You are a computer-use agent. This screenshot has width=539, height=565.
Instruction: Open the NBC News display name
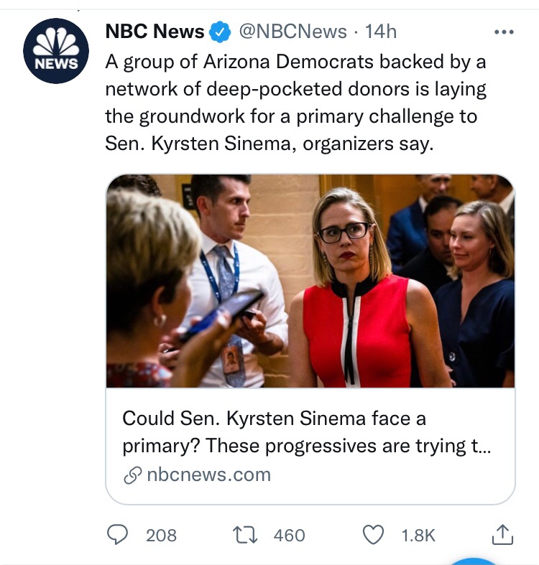155,32
